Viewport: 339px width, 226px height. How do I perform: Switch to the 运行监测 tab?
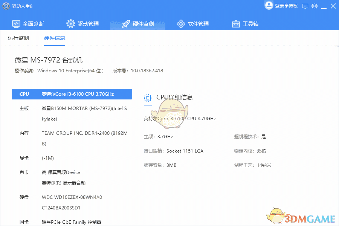click(18, 38)
